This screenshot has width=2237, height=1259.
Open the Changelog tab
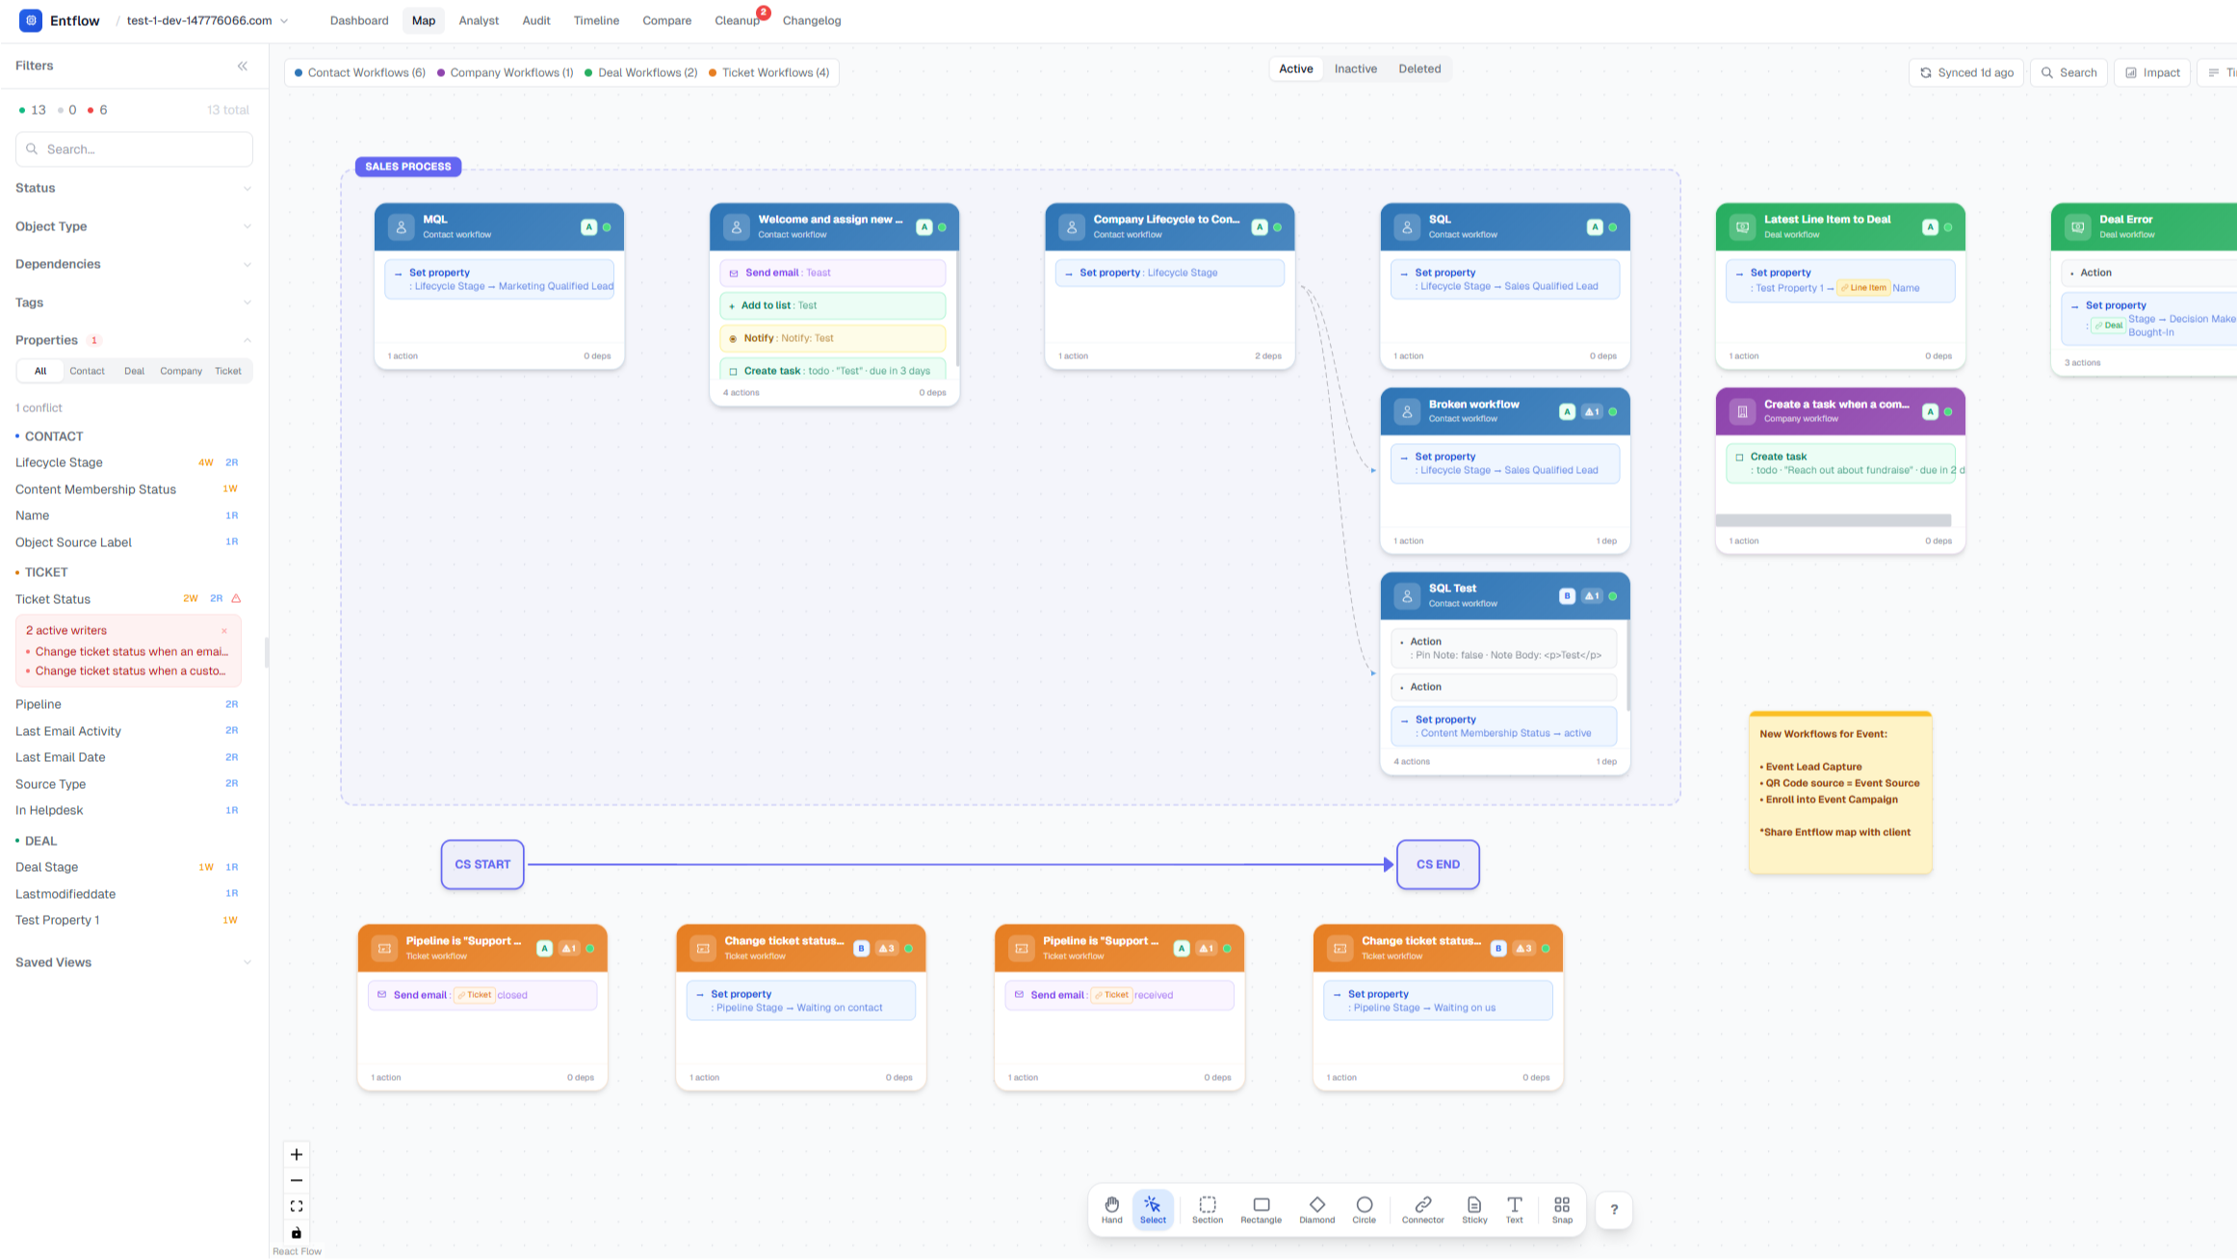(812, 20)
